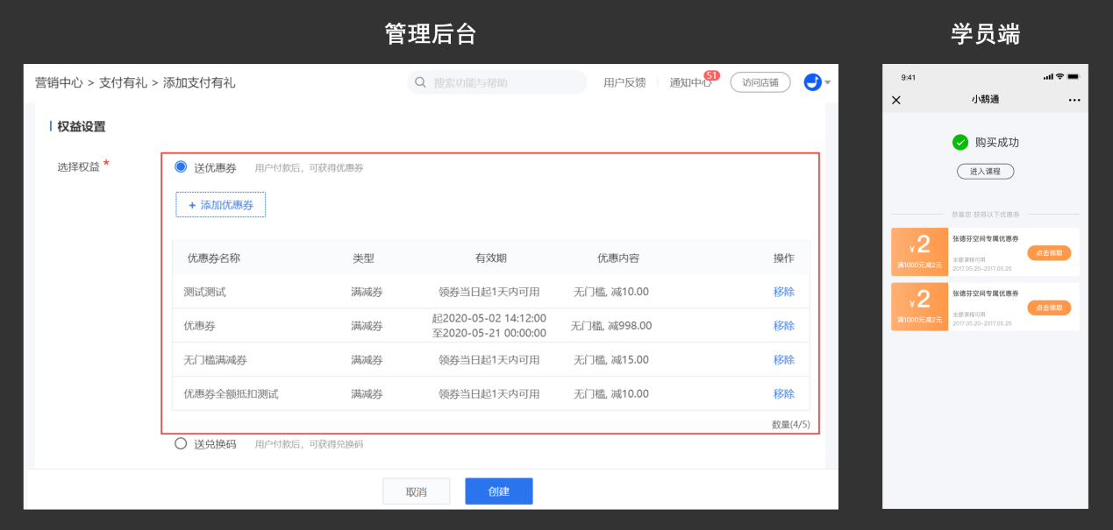Click the first orange ¥2 coupon badge
This screenshot has height=530, width=1113.
[919, 251]
